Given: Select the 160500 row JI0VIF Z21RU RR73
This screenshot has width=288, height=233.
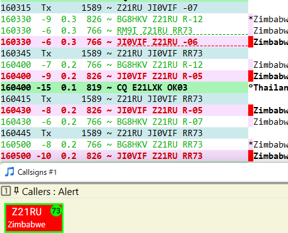Looking at the screenshot, I should [124, 156].
